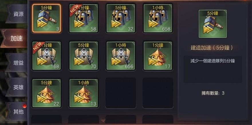252x125 pixels.
Task: Open the 資源 tab
Action: click(17, 14)
